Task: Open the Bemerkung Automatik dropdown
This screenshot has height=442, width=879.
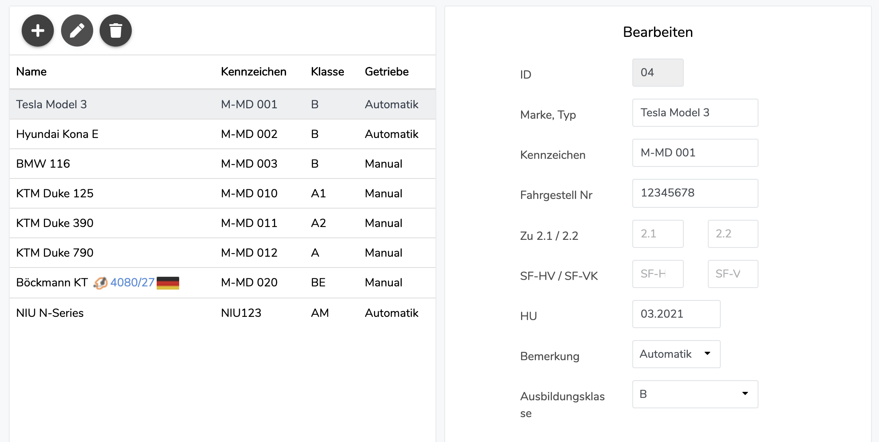Action: tap(676, 354)
